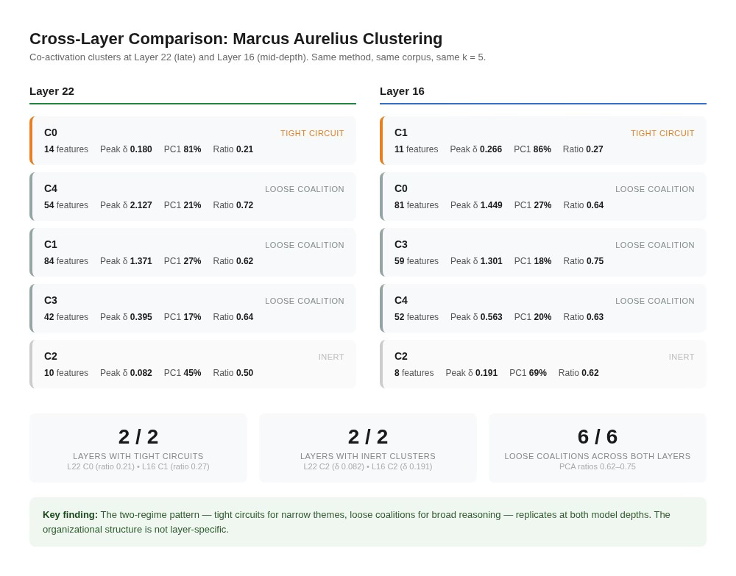The width and height of the screenshot is (736, 576).
Task: Click 'Peak δ 1.449' value
Action: (x=476, y=205)
